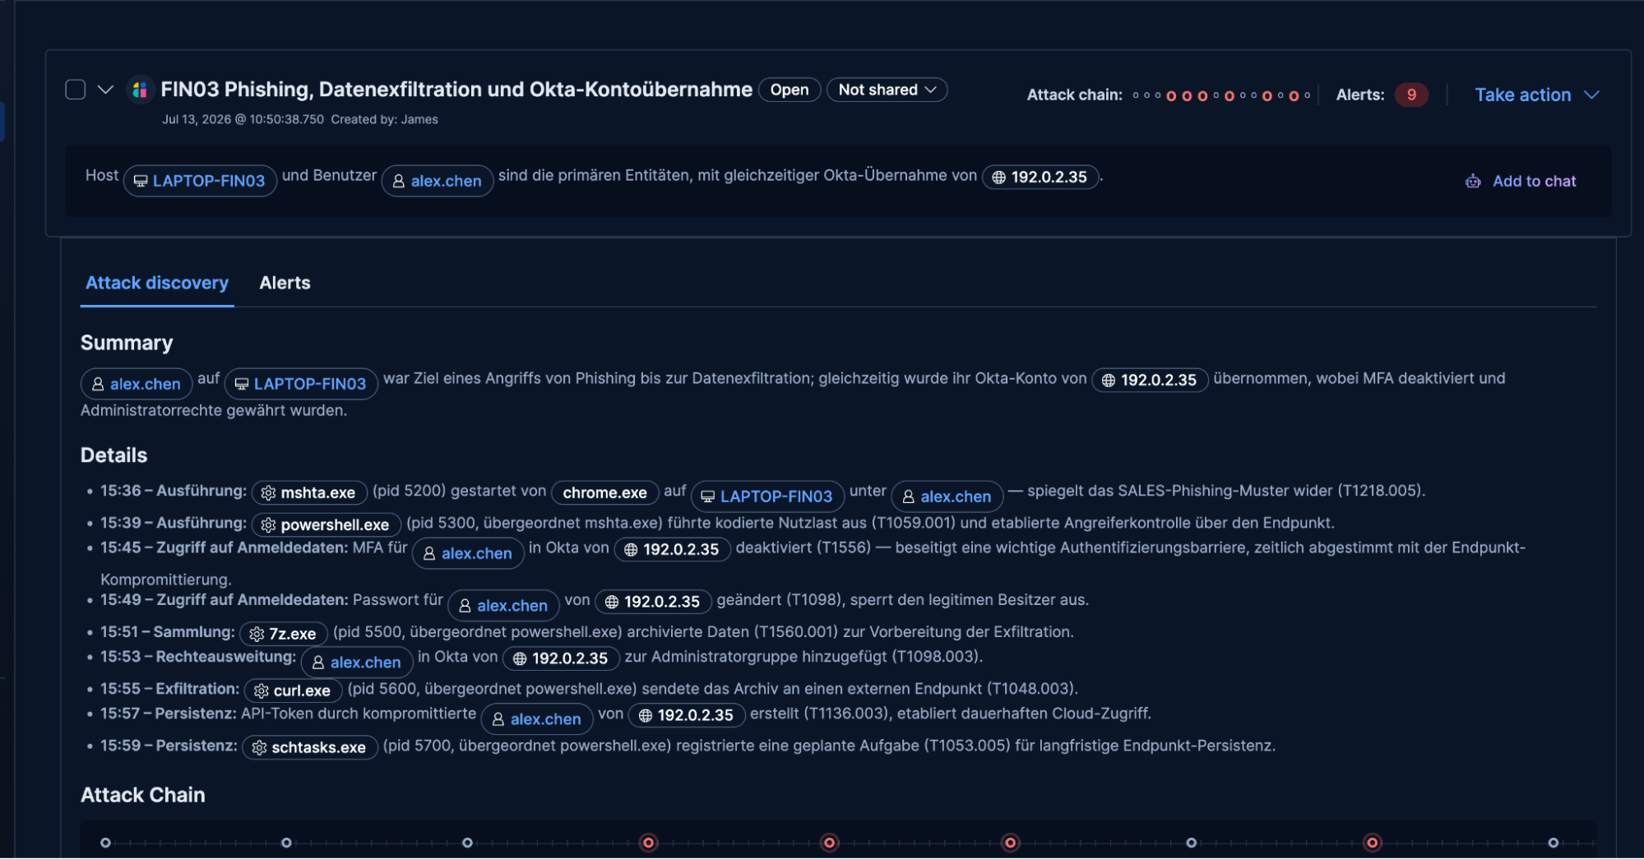Open the Take action menu
The width and height of the screenshot is (1644, 859).
point(1536,95)
